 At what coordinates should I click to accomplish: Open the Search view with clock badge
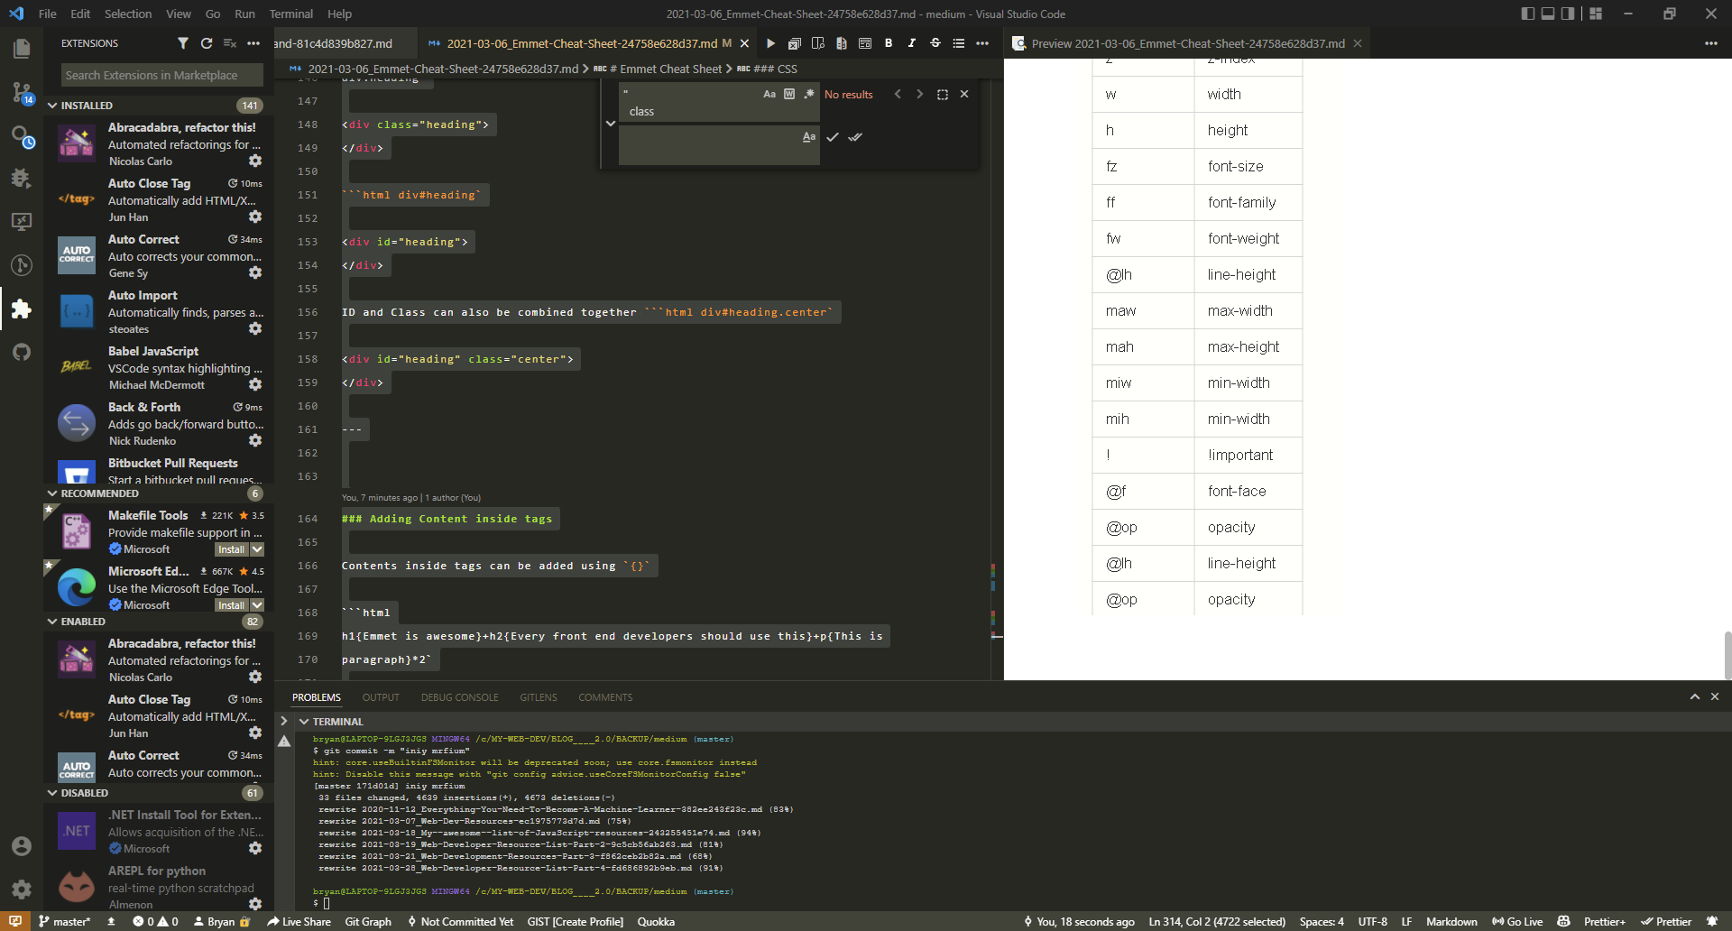22,136
